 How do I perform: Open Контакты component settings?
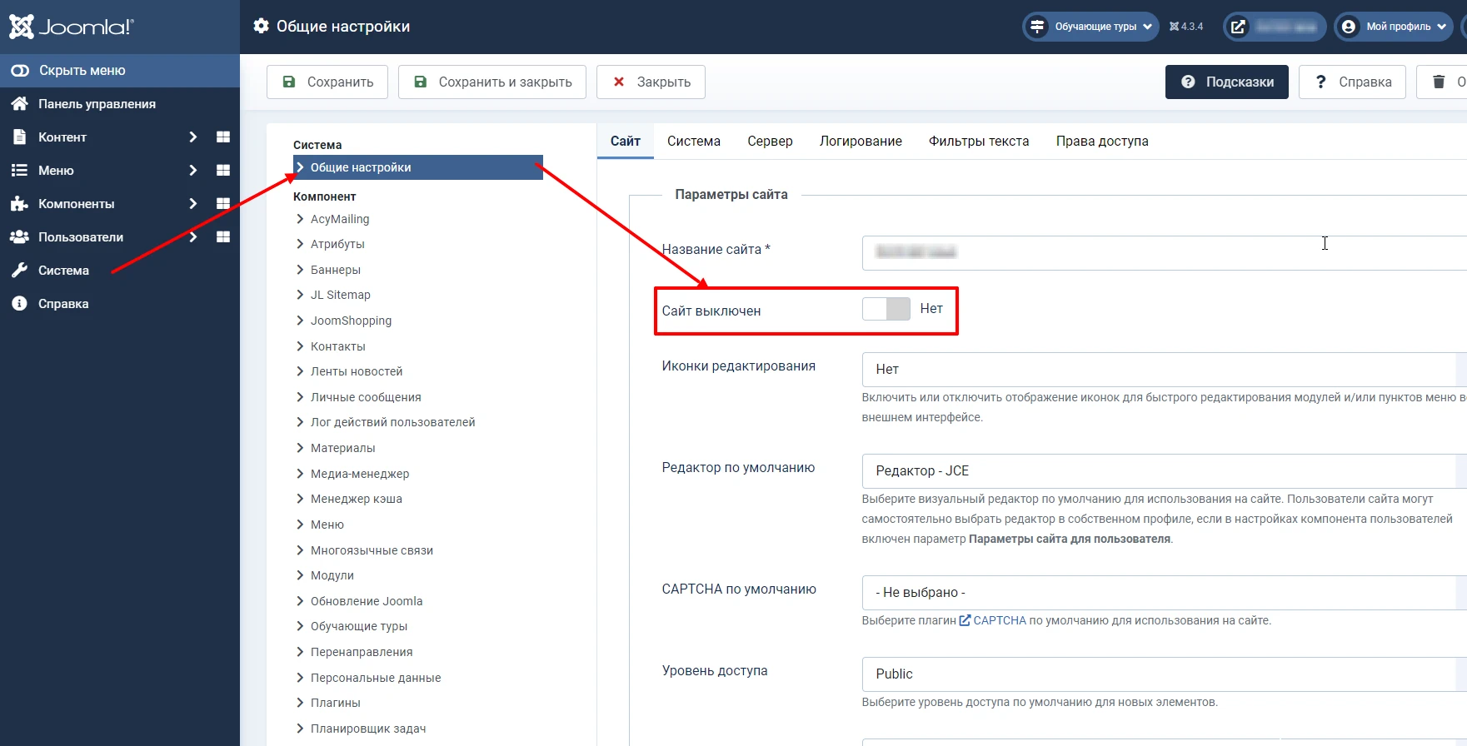tap(337, 346)
